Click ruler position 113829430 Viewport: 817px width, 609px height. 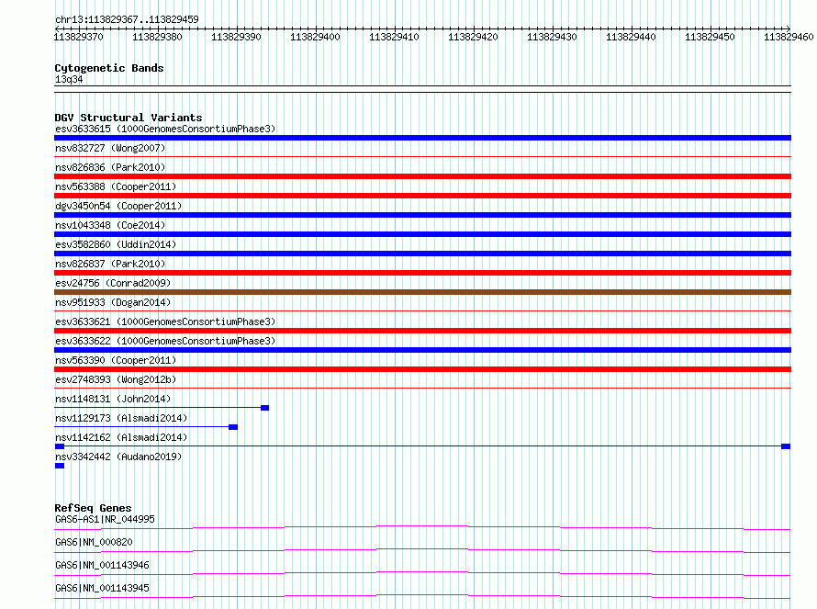tap(552, 37)
